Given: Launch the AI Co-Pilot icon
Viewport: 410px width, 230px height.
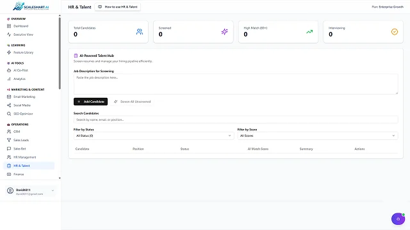Looking at the screenshot, I should [x=9, y=70].
